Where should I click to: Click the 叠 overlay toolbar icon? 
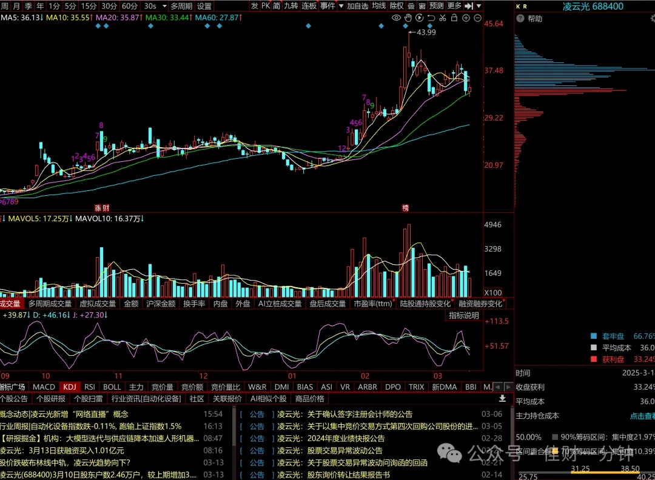411,6
